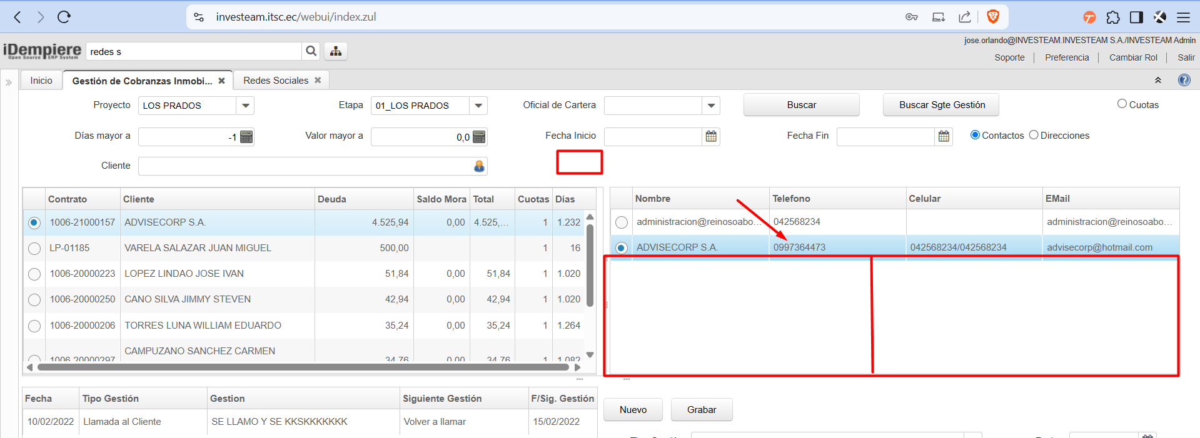Screen dimensions: 1200x438
Task: Expand the Etapa dropdown
Action: [478, 106]
